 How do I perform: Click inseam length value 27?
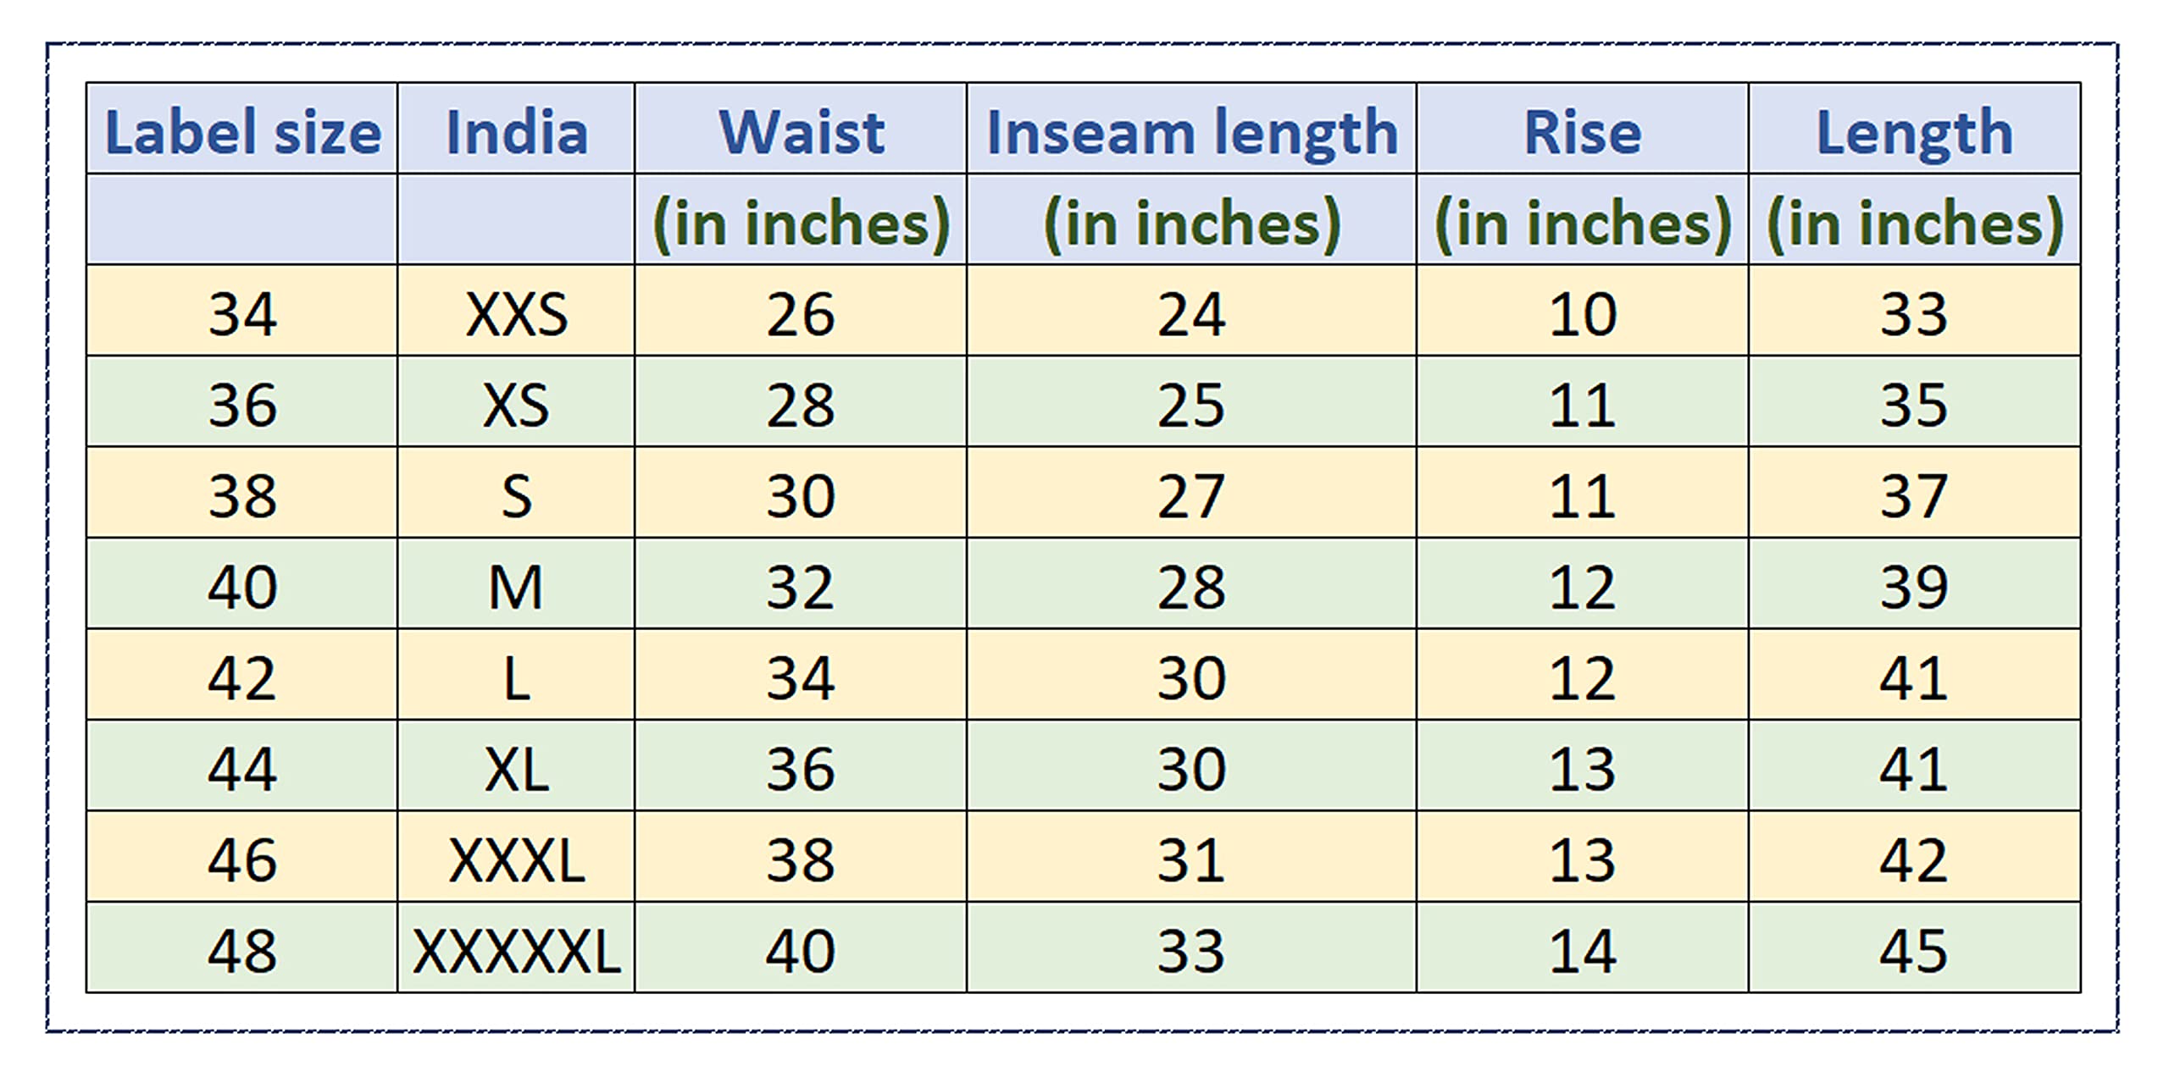[x=1191, y=495]
